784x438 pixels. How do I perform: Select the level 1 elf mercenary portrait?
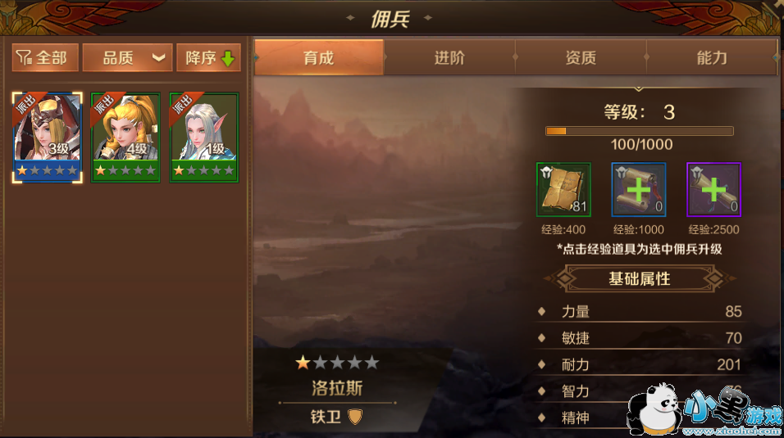(x=204, y=138)
